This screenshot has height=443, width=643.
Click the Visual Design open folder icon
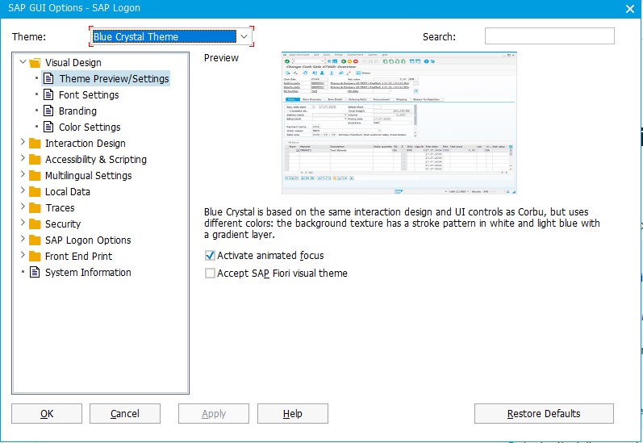(x=35, y=63)
